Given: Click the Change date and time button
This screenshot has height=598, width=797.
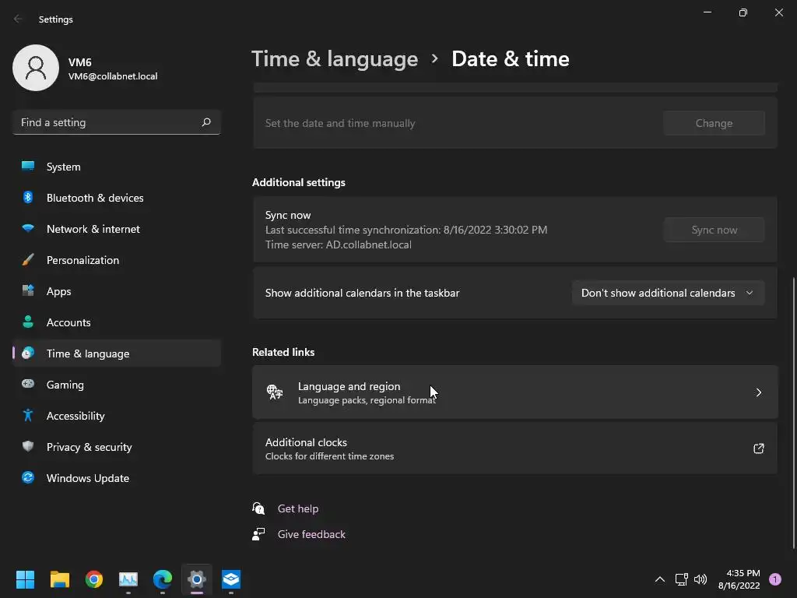Looking at the screenshot, I should point(714,123).
